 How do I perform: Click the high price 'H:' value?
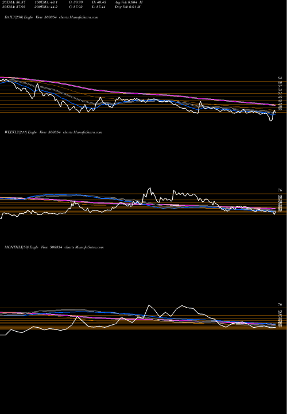click(x=98, y=2)
